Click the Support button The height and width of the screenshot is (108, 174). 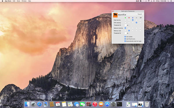click(140, 14)
